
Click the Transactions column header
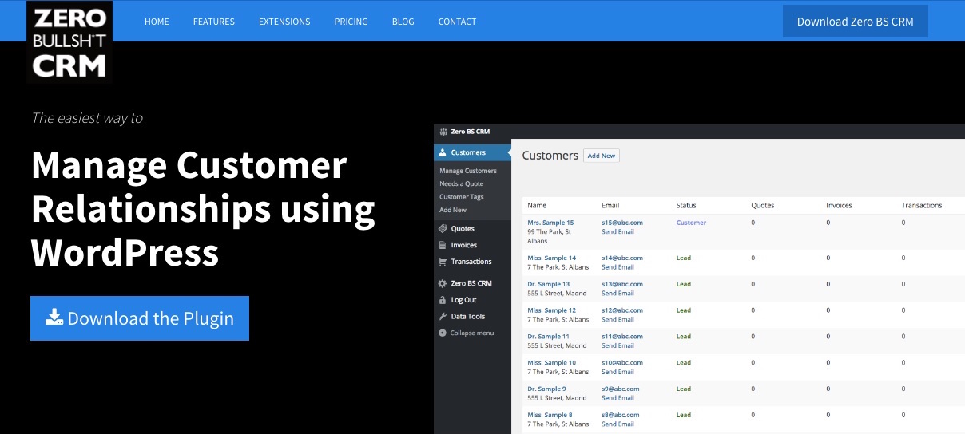point(922,205)
